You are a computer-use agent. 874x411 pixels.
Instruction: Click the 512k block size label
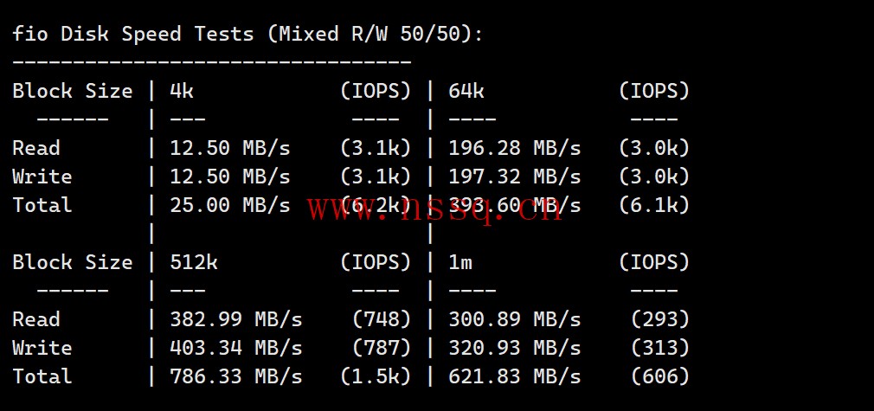pos(194,262)
